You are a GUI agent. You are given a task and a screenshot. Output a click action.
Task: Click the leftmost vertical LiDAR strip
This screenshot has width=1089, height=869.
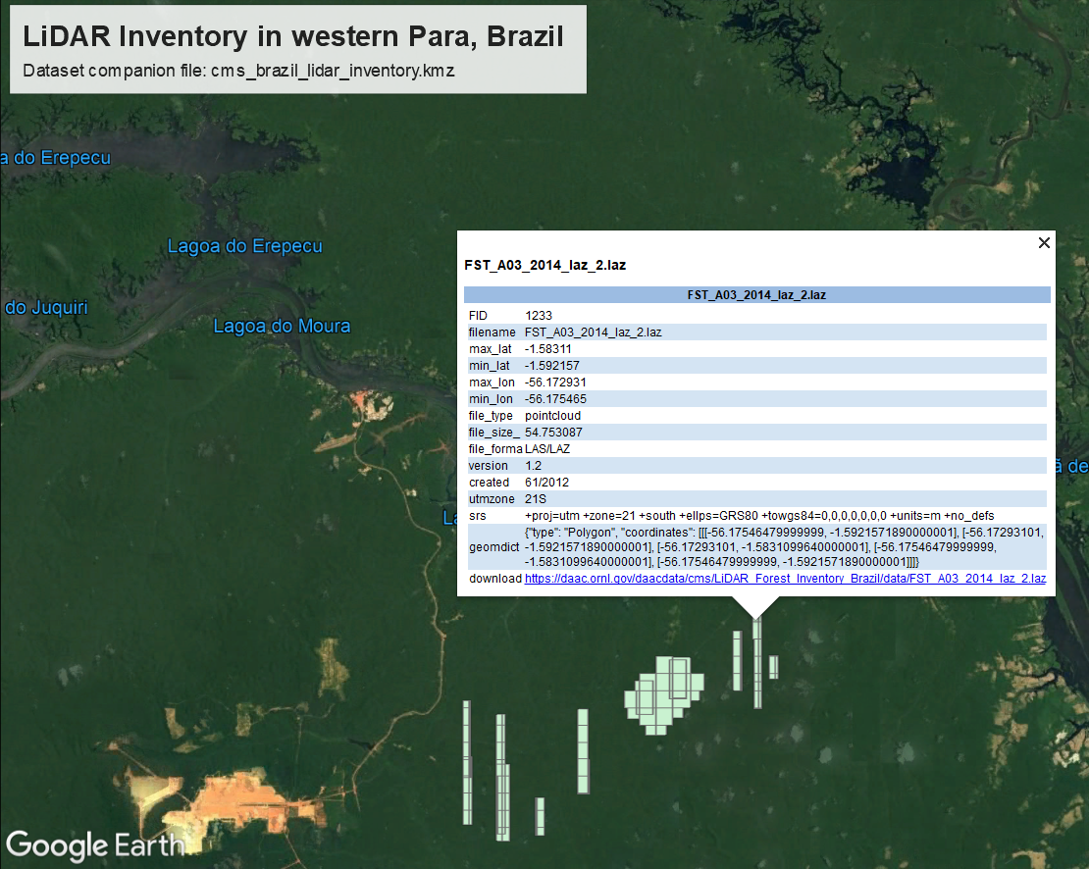pyautogui.click(x=468, y=761)
